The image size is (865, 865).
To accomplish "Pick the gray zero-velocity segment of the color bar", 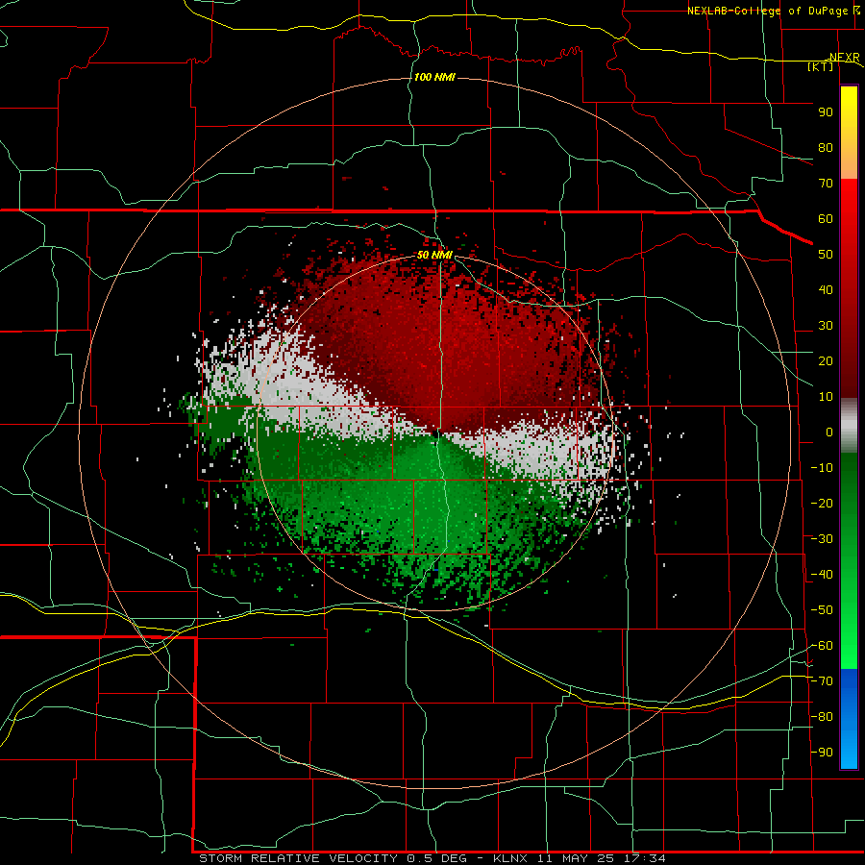I will pos(849,426).
